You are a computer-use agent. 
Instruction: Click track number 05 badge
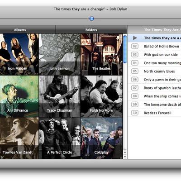(x=135, y=71)
